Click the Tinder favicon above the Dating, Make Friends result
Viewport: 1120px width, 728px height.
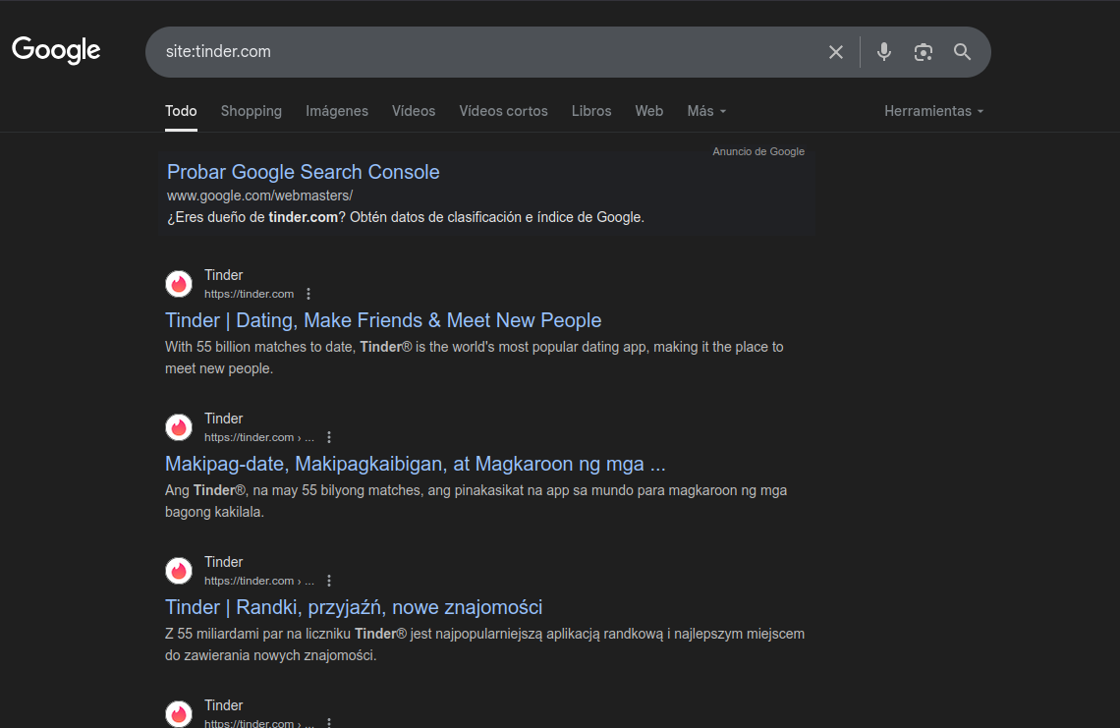(x=179, y=284)
